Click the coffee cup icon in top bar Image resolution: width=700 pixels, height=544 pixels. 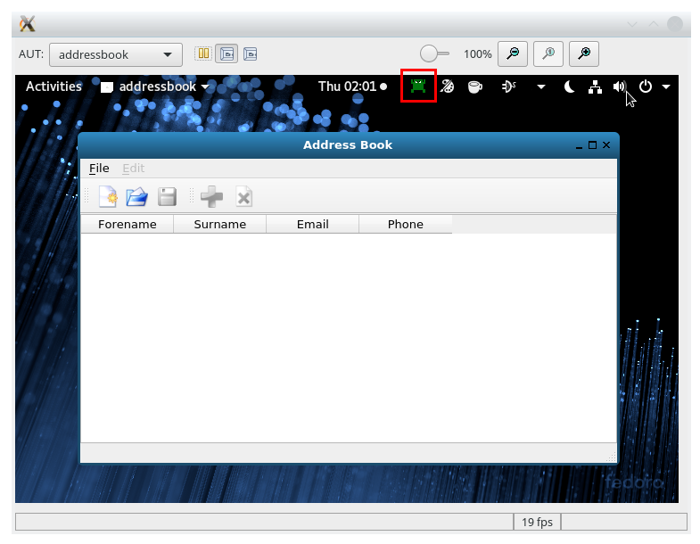pyautogui.click(x=475, y=87)
